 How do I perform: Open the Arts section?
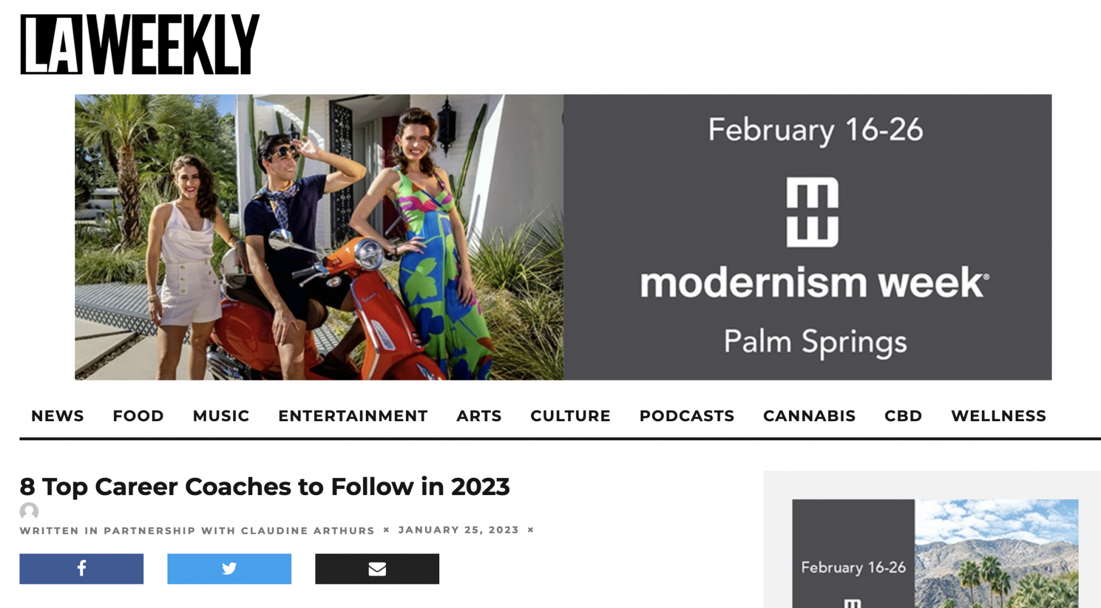479,416
